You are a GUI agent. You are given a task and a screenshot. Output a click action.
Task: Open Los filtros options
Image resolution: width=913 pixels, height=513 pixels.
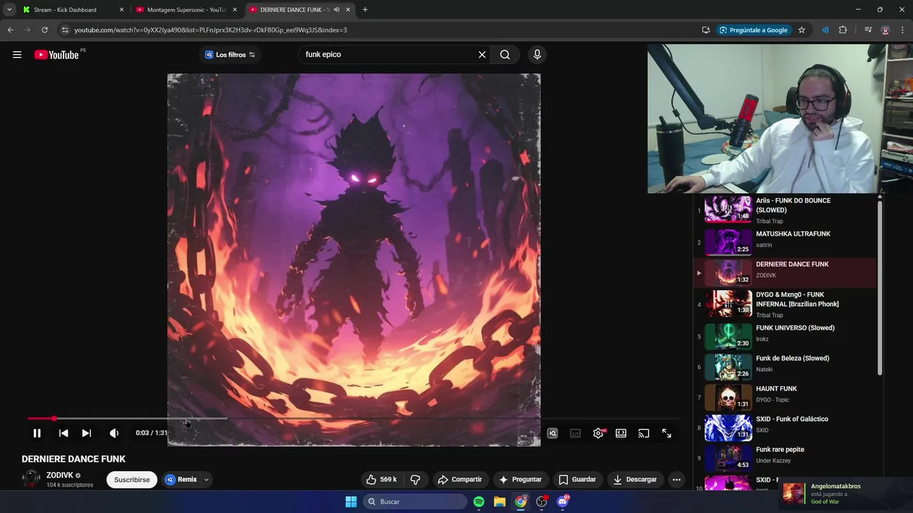click(x=230, y=55)
